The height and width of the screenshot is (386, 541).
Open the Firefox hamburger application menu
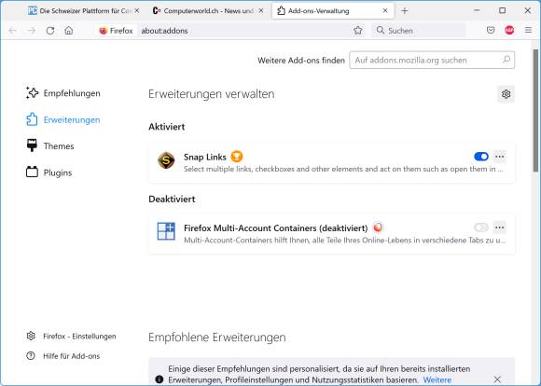click(x=528, y=31)
